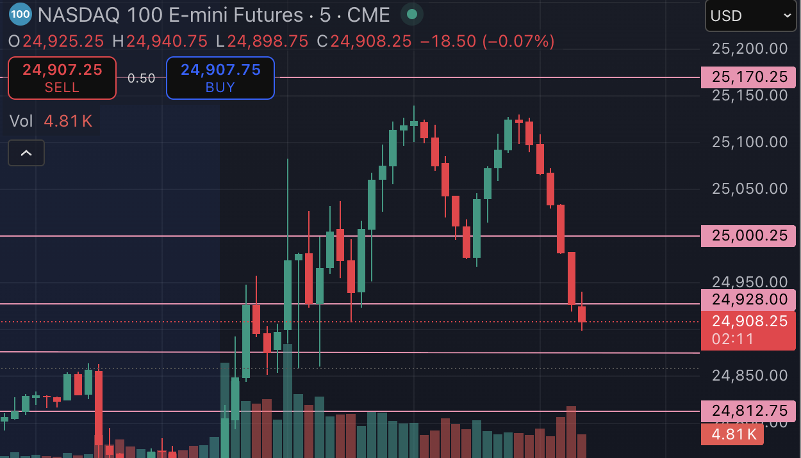Click the 25,100.00 tick on the price axis

pos(750,141)
